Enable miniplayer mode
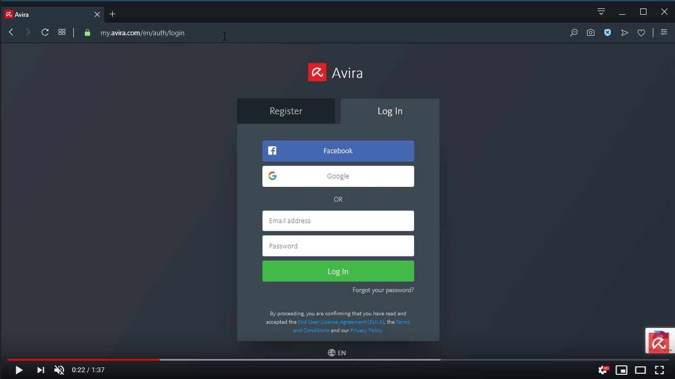The height and width of the screenshot is (379, 675). (x=622, y=370)
